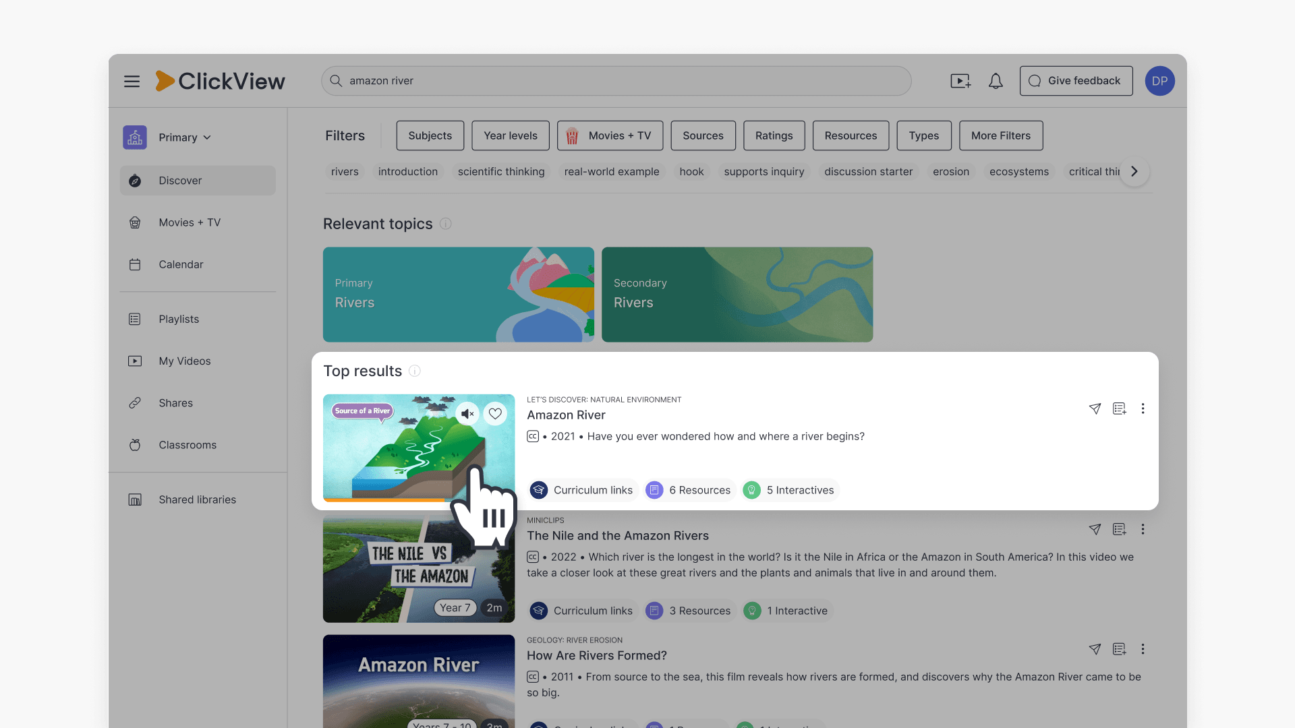
Task: Open Playlists in sidebar
Action: click(198, 319)
